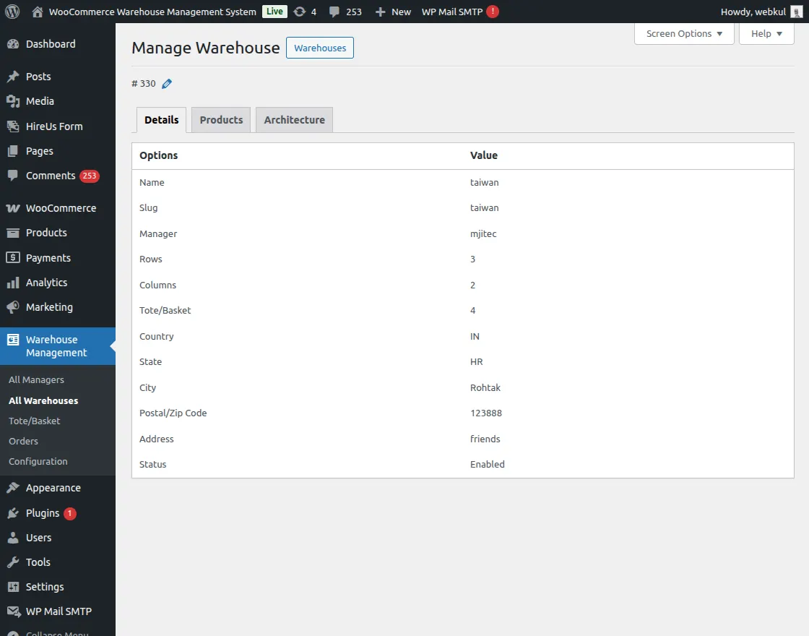
Task: Click the Appearance paintbrush icon
Action: tap(13, 488)
